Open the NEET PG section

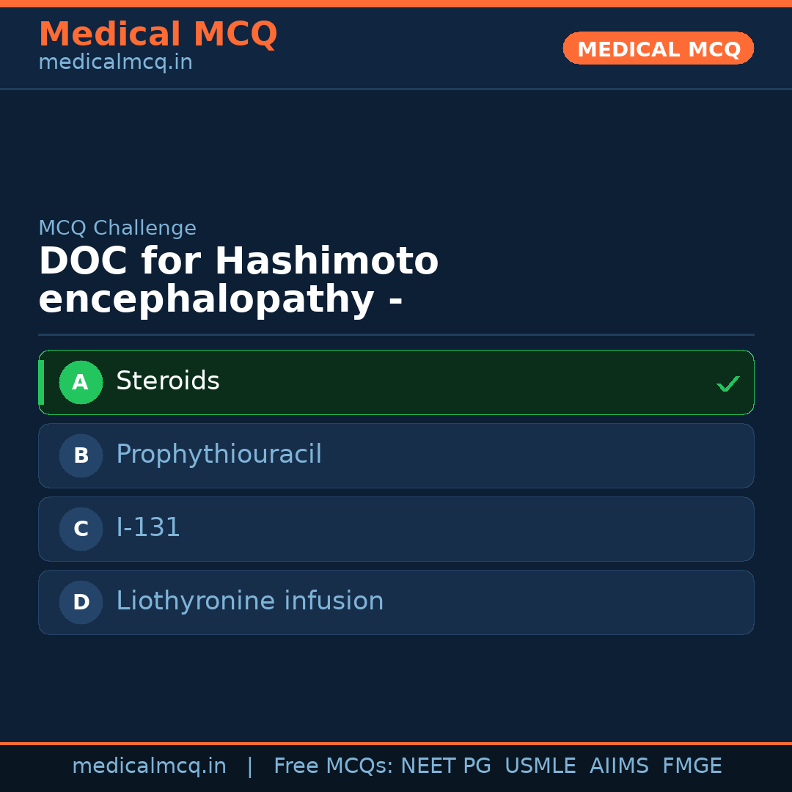[445, 766]
